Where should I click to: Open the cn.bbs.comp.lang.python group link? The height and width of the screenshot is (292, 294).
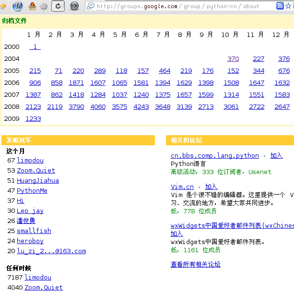[215, 156]
